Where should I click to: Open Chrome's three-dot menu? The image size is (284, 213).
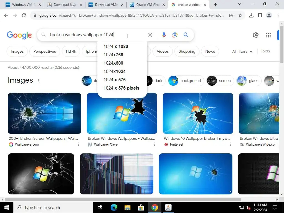pyautogui.click(x=278, y=16)
